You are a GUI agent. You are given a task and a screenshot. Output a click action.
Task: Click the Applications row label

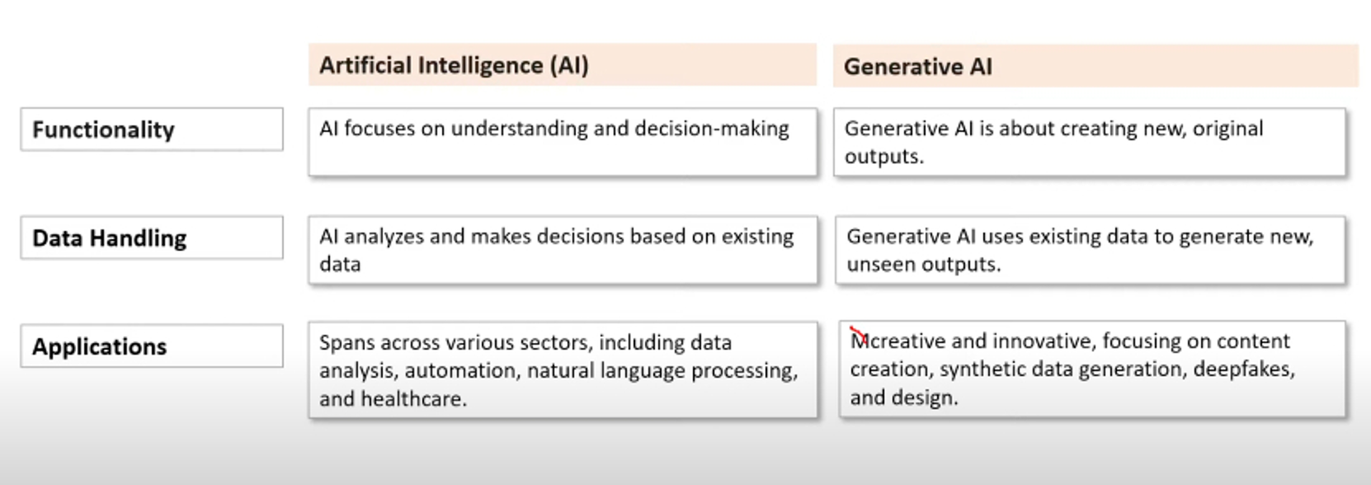[x=152, y=346]
